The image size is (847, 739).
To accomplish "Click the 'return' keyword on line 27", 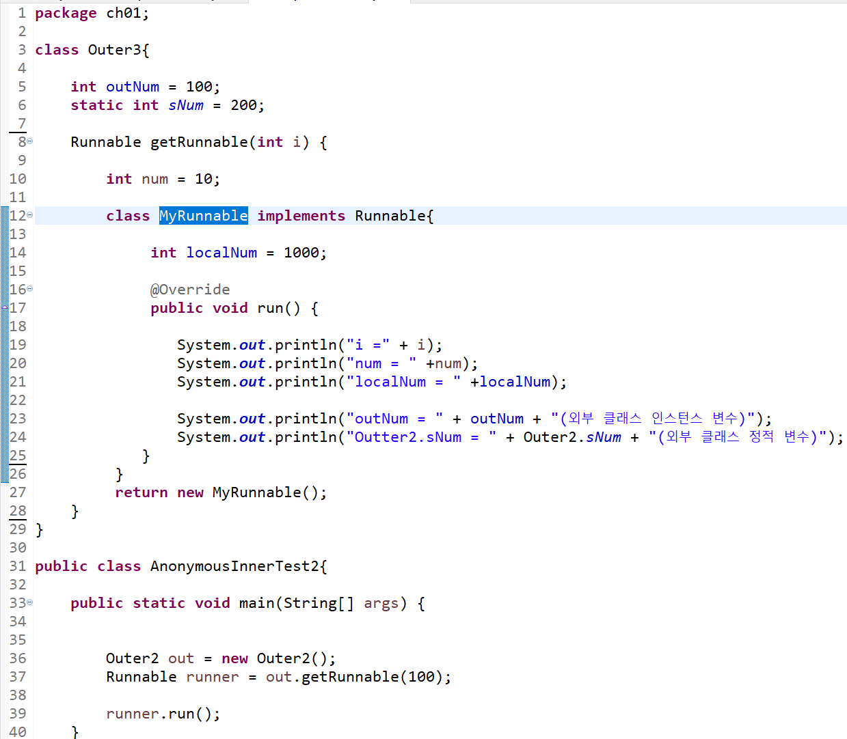I will point(142,492).
